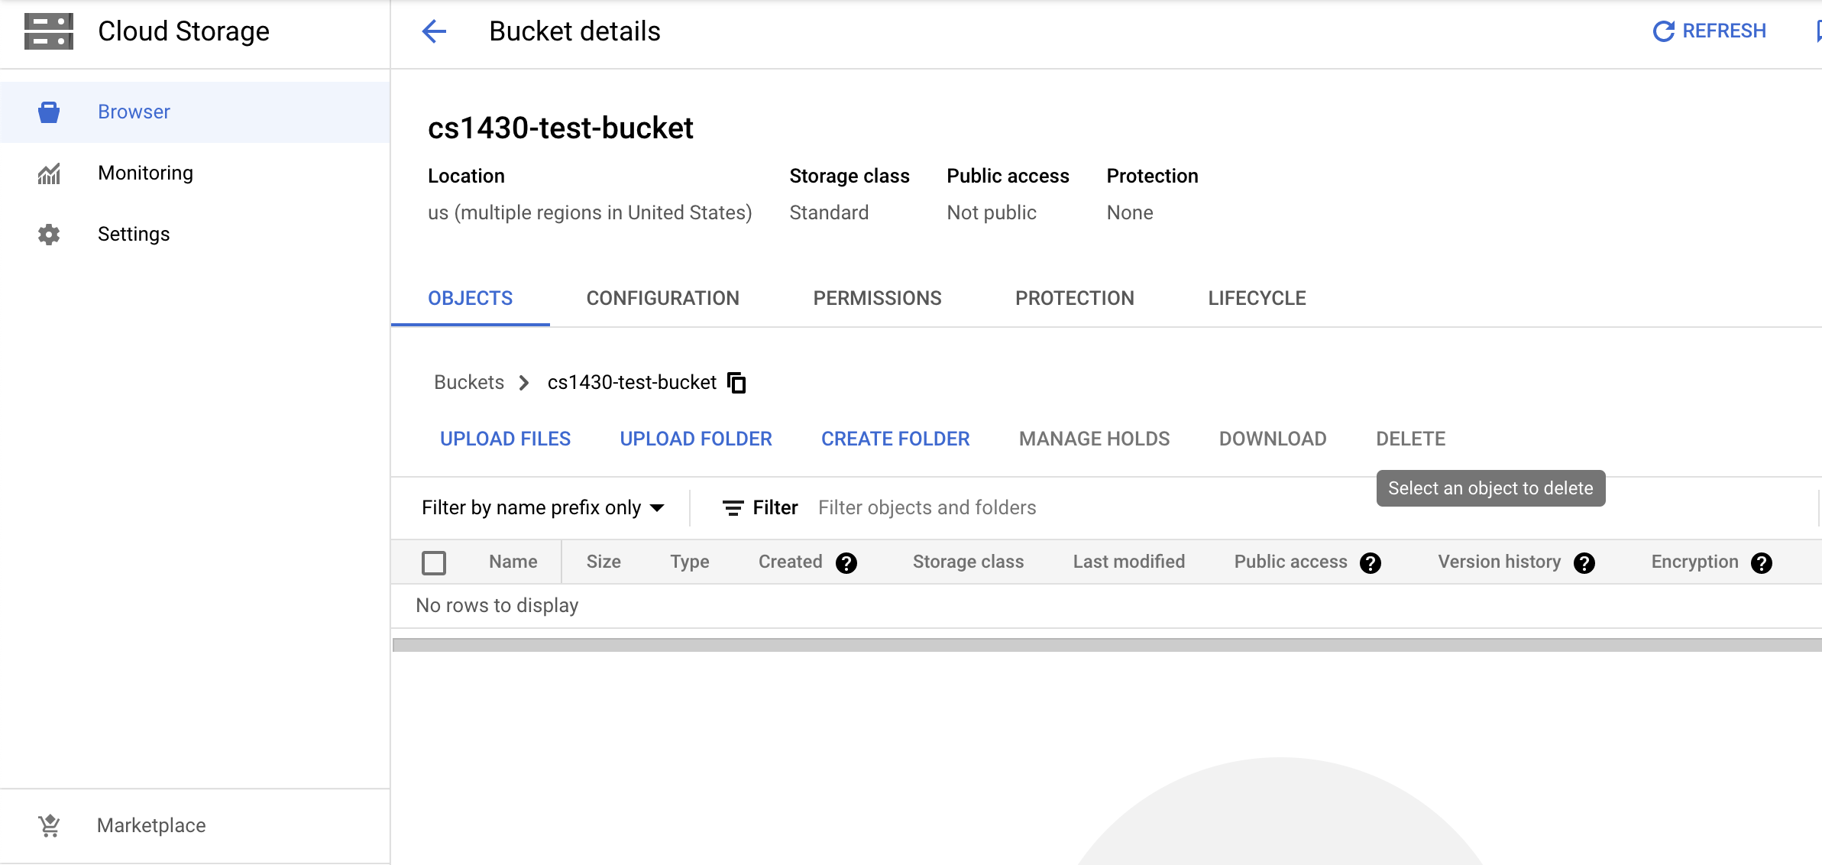Open Settings via the gear icon
This screenshot has width=1822, height=865.
[49, 235]
